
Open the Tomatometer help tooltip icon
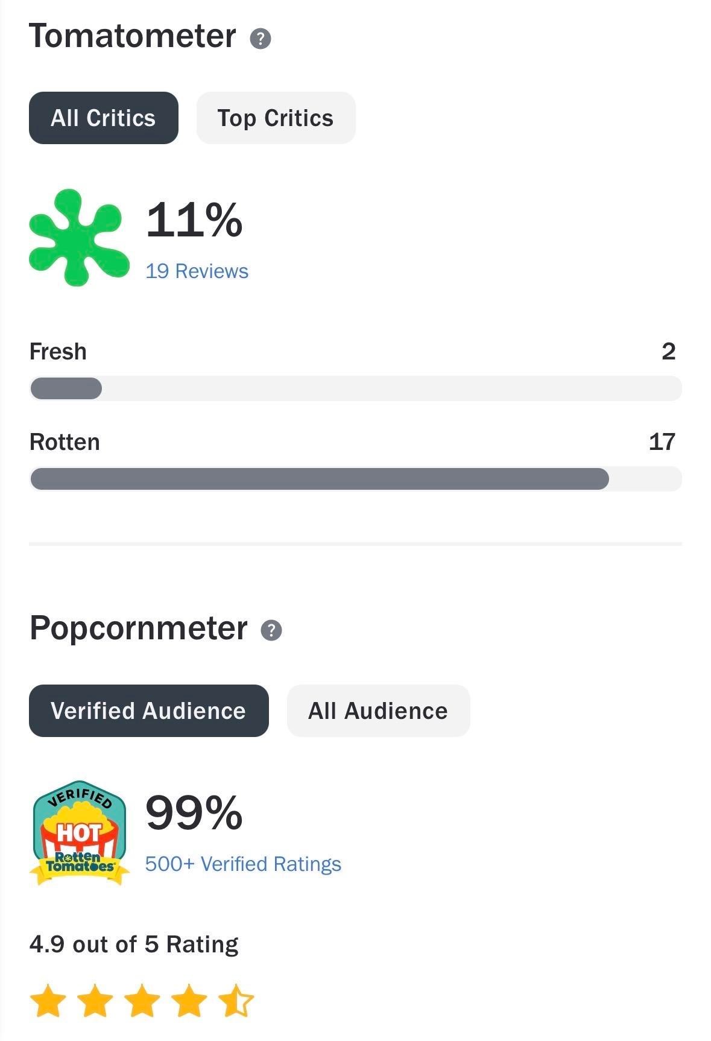(x=261, y=39)
